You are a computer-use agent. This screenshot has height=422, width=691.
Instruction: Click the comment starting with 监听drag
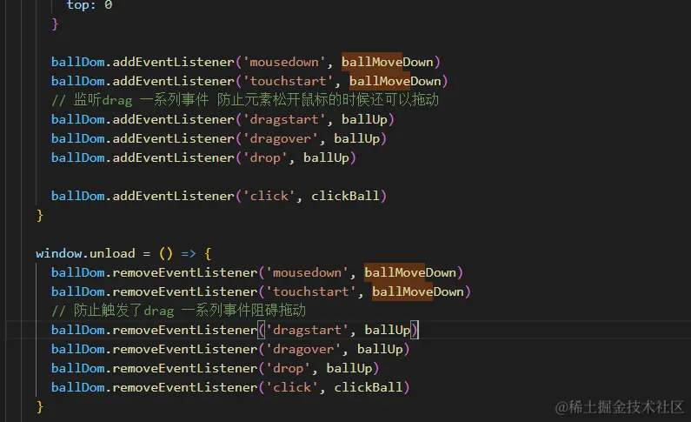click(x=245, y=100)
